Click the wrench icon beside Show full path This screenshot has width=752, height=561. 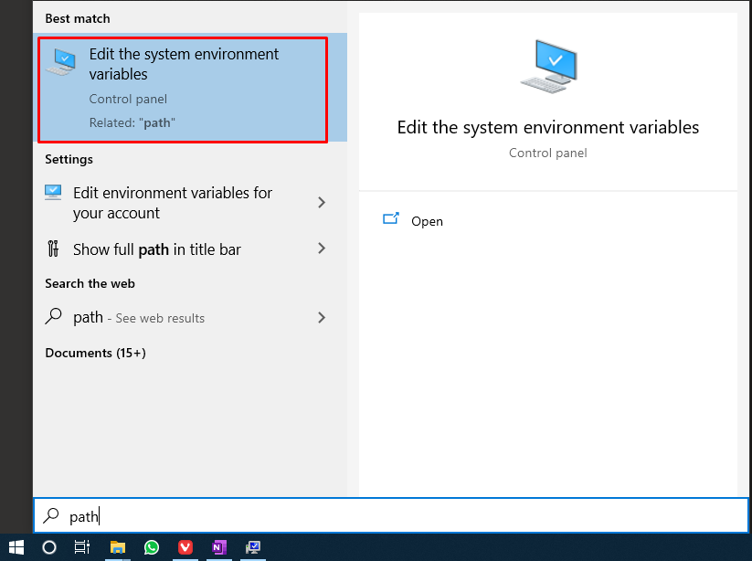point(53,249)
